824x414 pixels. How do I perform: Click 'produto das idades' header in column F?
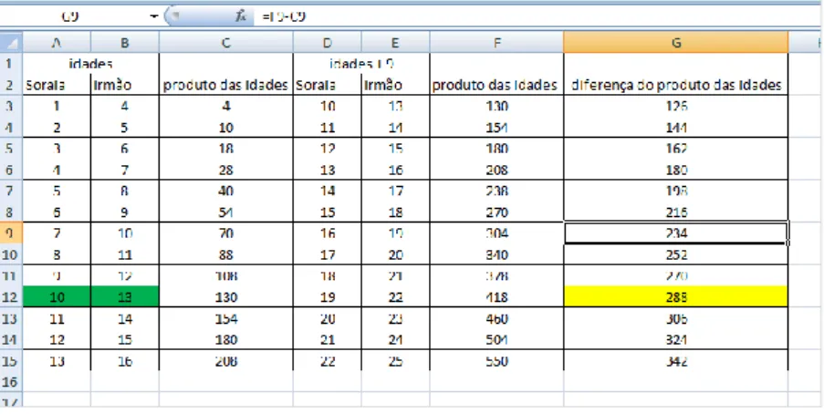[x=496, y=85]
